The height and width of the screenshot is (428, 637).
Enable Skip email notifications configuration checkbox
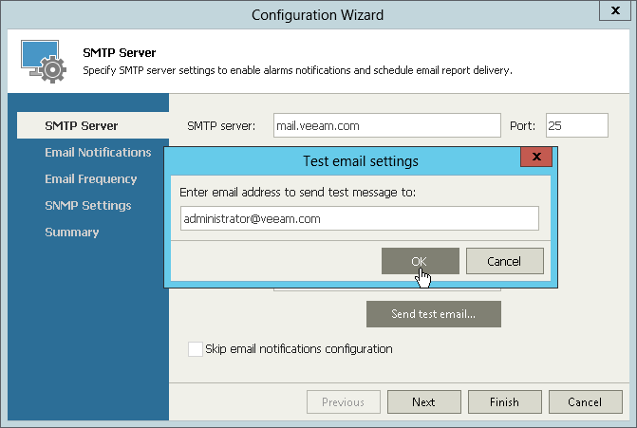point(197,349)
